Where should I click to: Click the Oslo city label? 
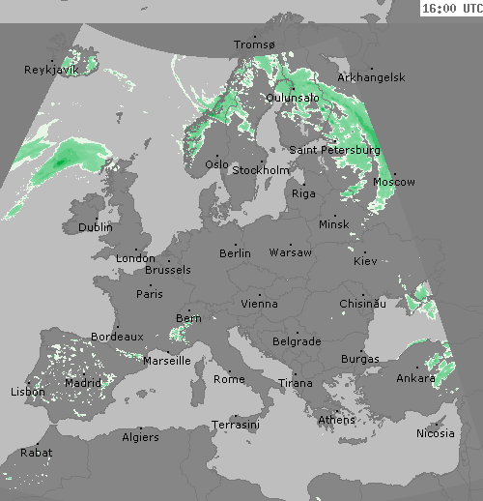point(216,164)
